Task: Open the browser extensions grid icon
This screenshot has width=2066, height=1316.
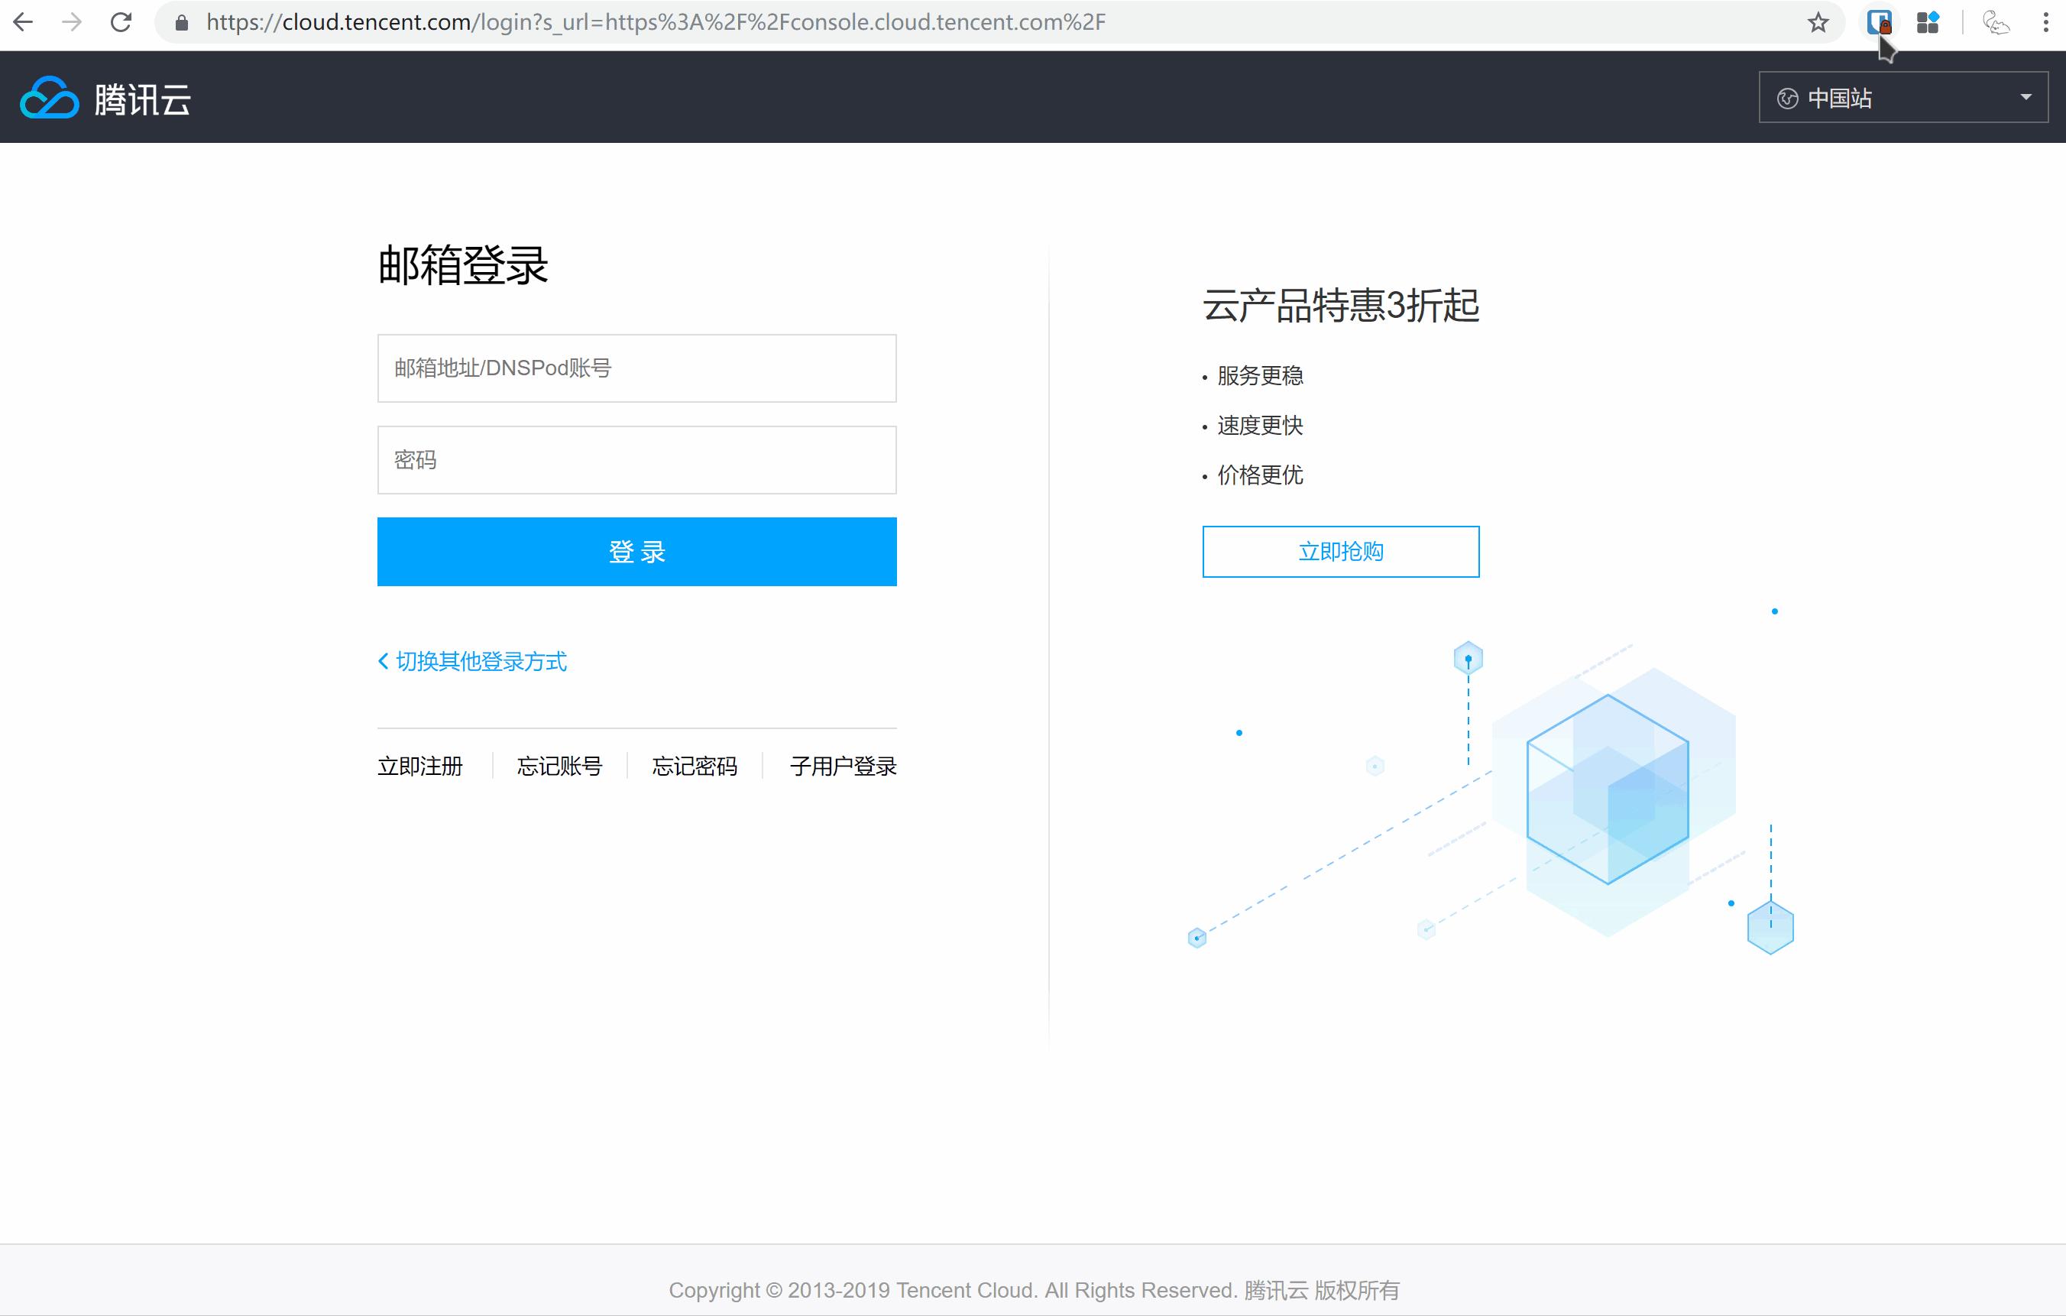Action: tap(1928, 21)
